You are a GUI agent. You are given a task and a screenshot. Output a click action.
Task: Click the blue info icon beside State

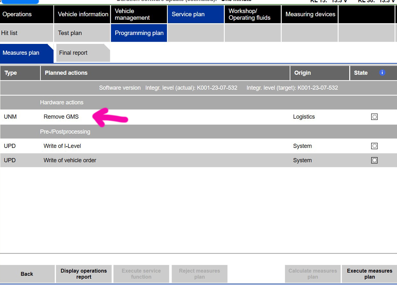click(382, 73)
